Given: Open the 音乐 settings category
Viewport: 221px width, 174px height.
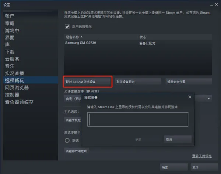Looking at the screenshot, I should tap(10, 66).
